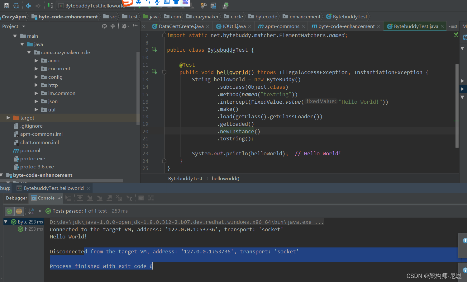Close the BytebuddyTest.helloworld debug session tab

tap(88, 188)
